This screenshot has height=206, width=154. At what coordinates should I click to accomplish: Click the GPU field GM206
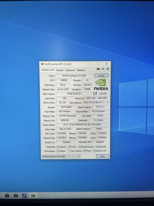point(64,80)
